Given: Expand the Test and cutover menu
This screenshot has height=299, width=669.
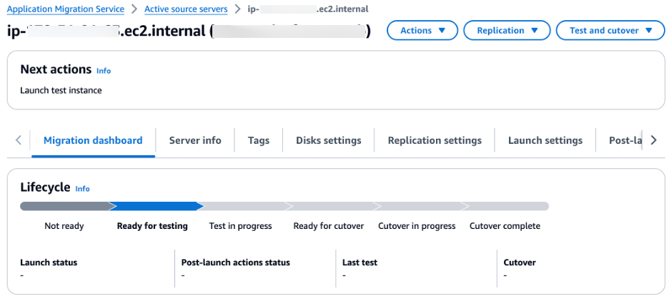Looking at the screenshot, I should [x=610, y=30].
